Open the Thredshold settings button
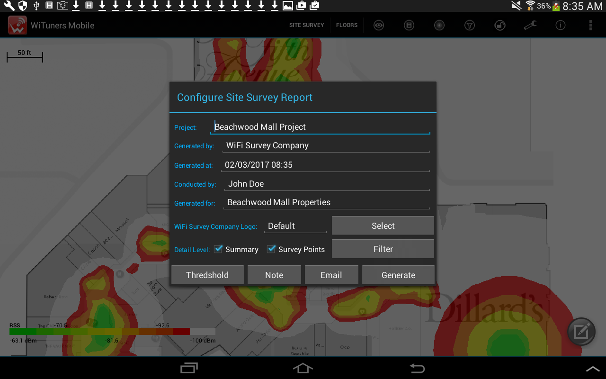This screenshot has width=606, height=379. [x=207, y=275]
